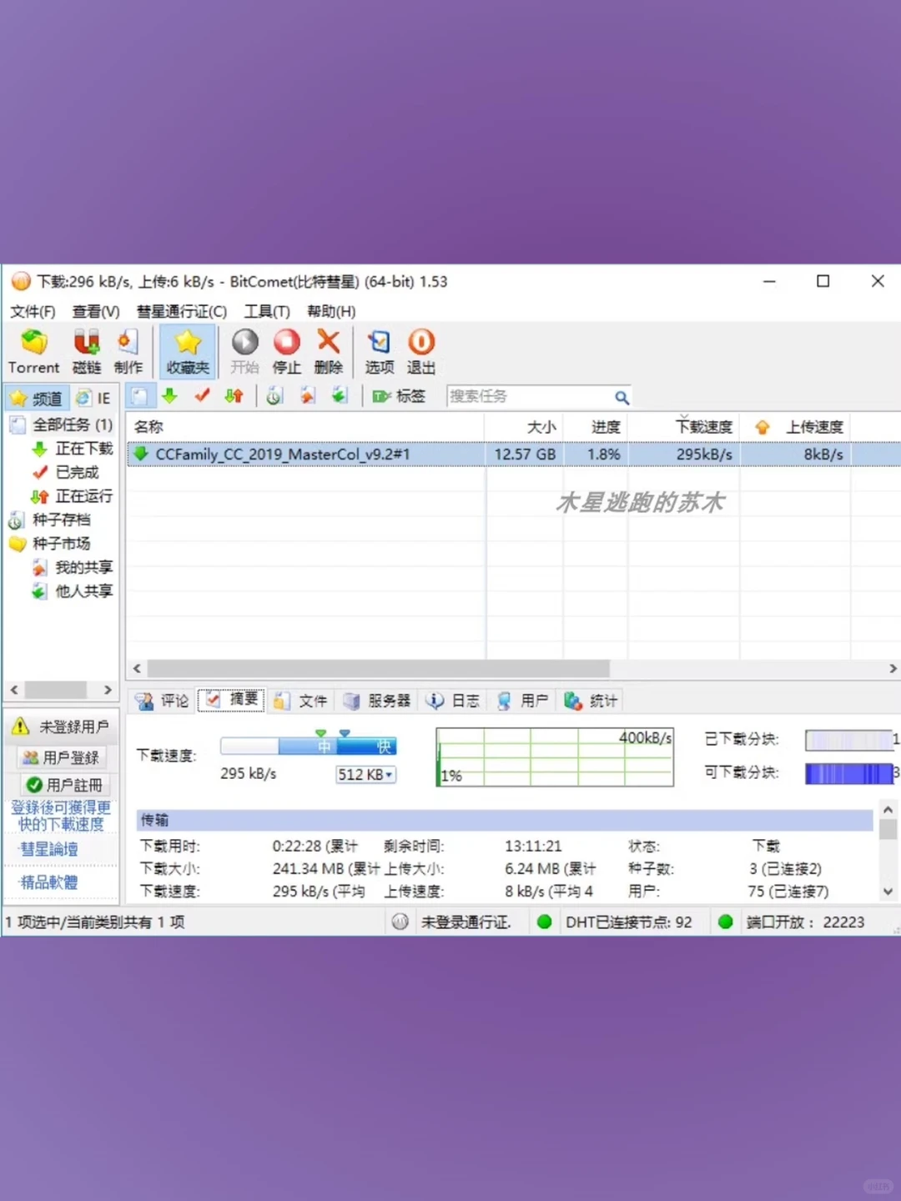Viewport: 901px width, 1201px height.
Task: Sort by the 上传速度 column header
Action: [796, 426]
